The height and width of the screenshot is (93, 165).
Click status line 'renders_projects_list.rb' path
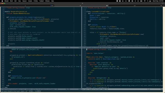22,48
